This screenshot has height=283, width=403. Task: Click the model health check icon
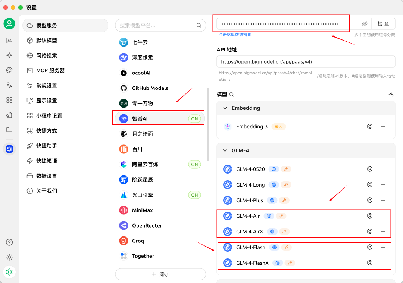coord(391,95)
